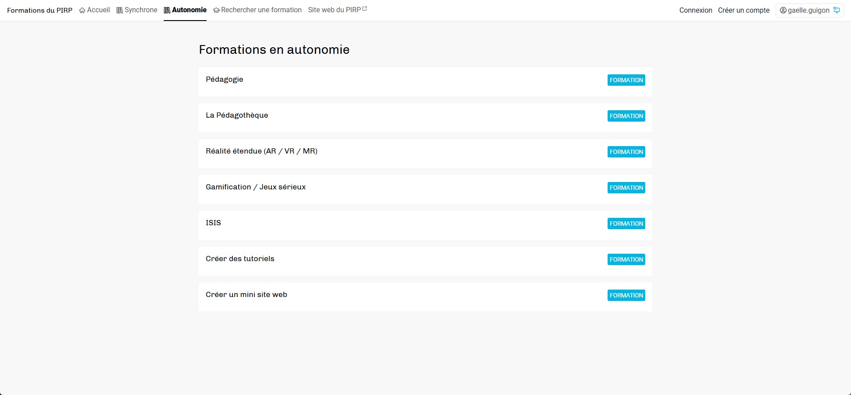Viewport: 851px width, 395px height.
Task: Open the Réalité étendue (AR / VR / MR) course
Action: coord(261,151)
